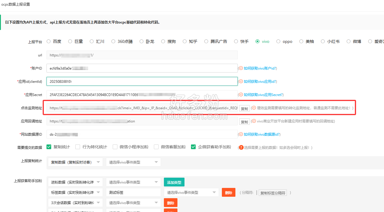The width and height of the screenshot is (384, 212).
Task: Enable the 行为转化统计 checkbox
Action: click(x=78, y=147)
